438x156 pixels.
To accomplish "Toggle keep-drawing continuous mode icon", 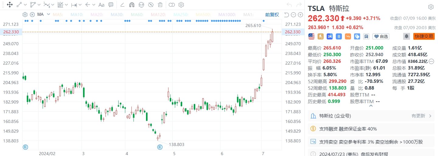I will click(x=141, y=5).
